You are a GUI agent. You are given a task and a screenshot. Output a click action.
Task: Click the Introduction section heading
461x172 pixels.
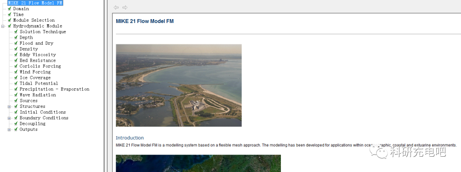tap(130, 138)
